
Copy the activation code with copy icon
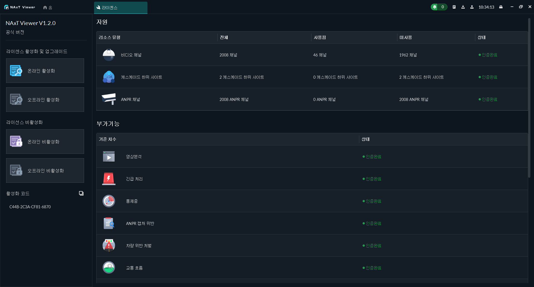click(81, 193)
